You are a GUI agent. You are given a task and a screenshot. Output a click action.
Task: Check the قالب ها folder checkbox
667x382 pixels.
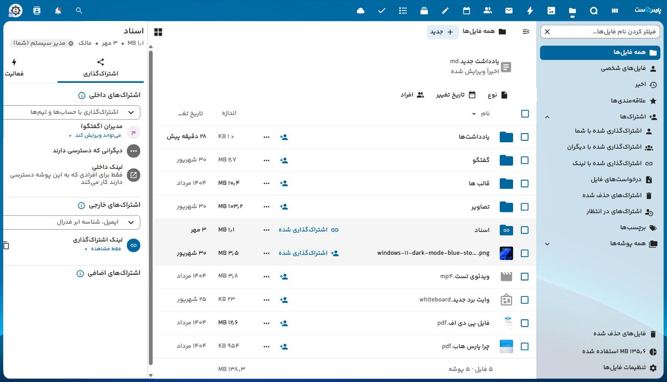coord(525,183)
